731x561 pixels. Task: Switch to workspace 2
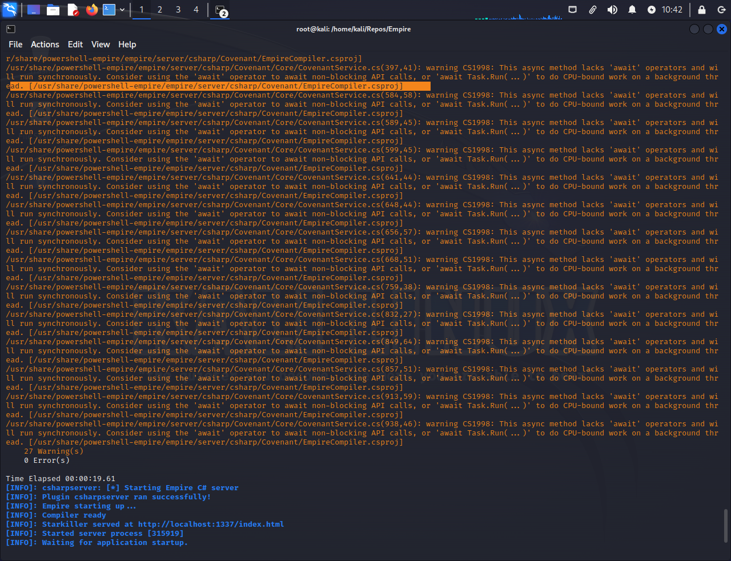click(x=160, y=10)
